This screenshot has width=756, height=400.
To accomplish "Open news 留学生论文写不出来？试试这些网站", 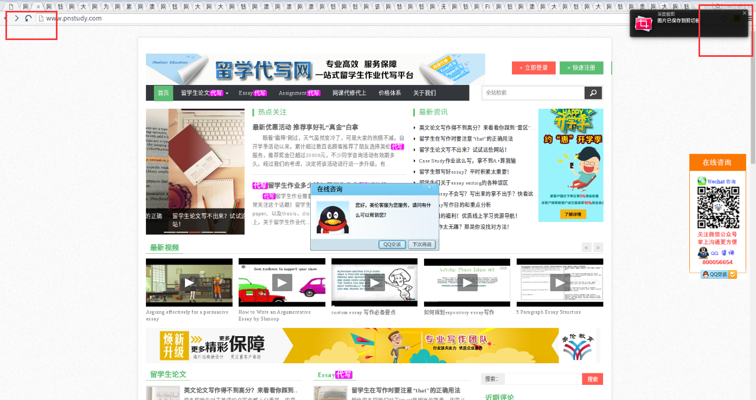I will point(463,149).
